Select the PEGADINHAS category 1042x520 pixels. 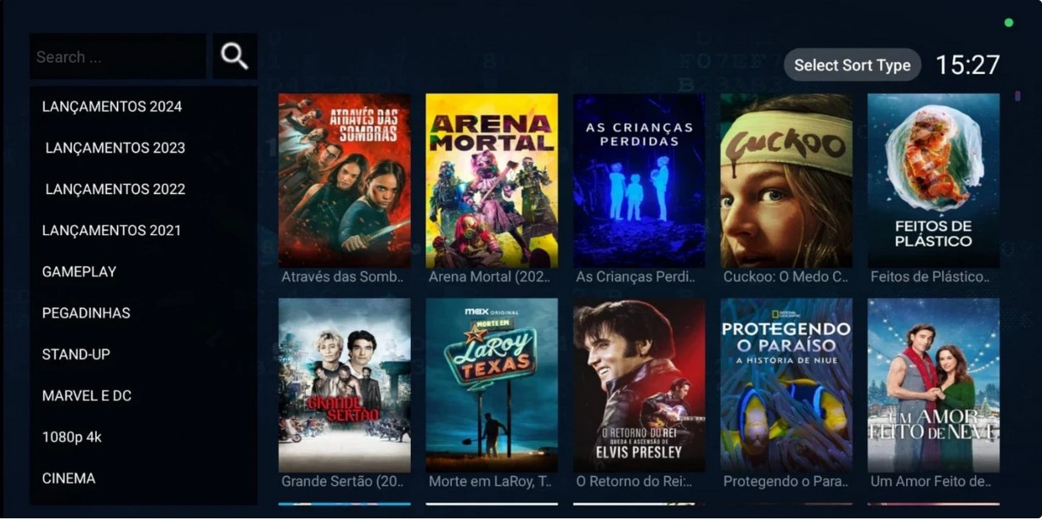click(x=144, y=313)
